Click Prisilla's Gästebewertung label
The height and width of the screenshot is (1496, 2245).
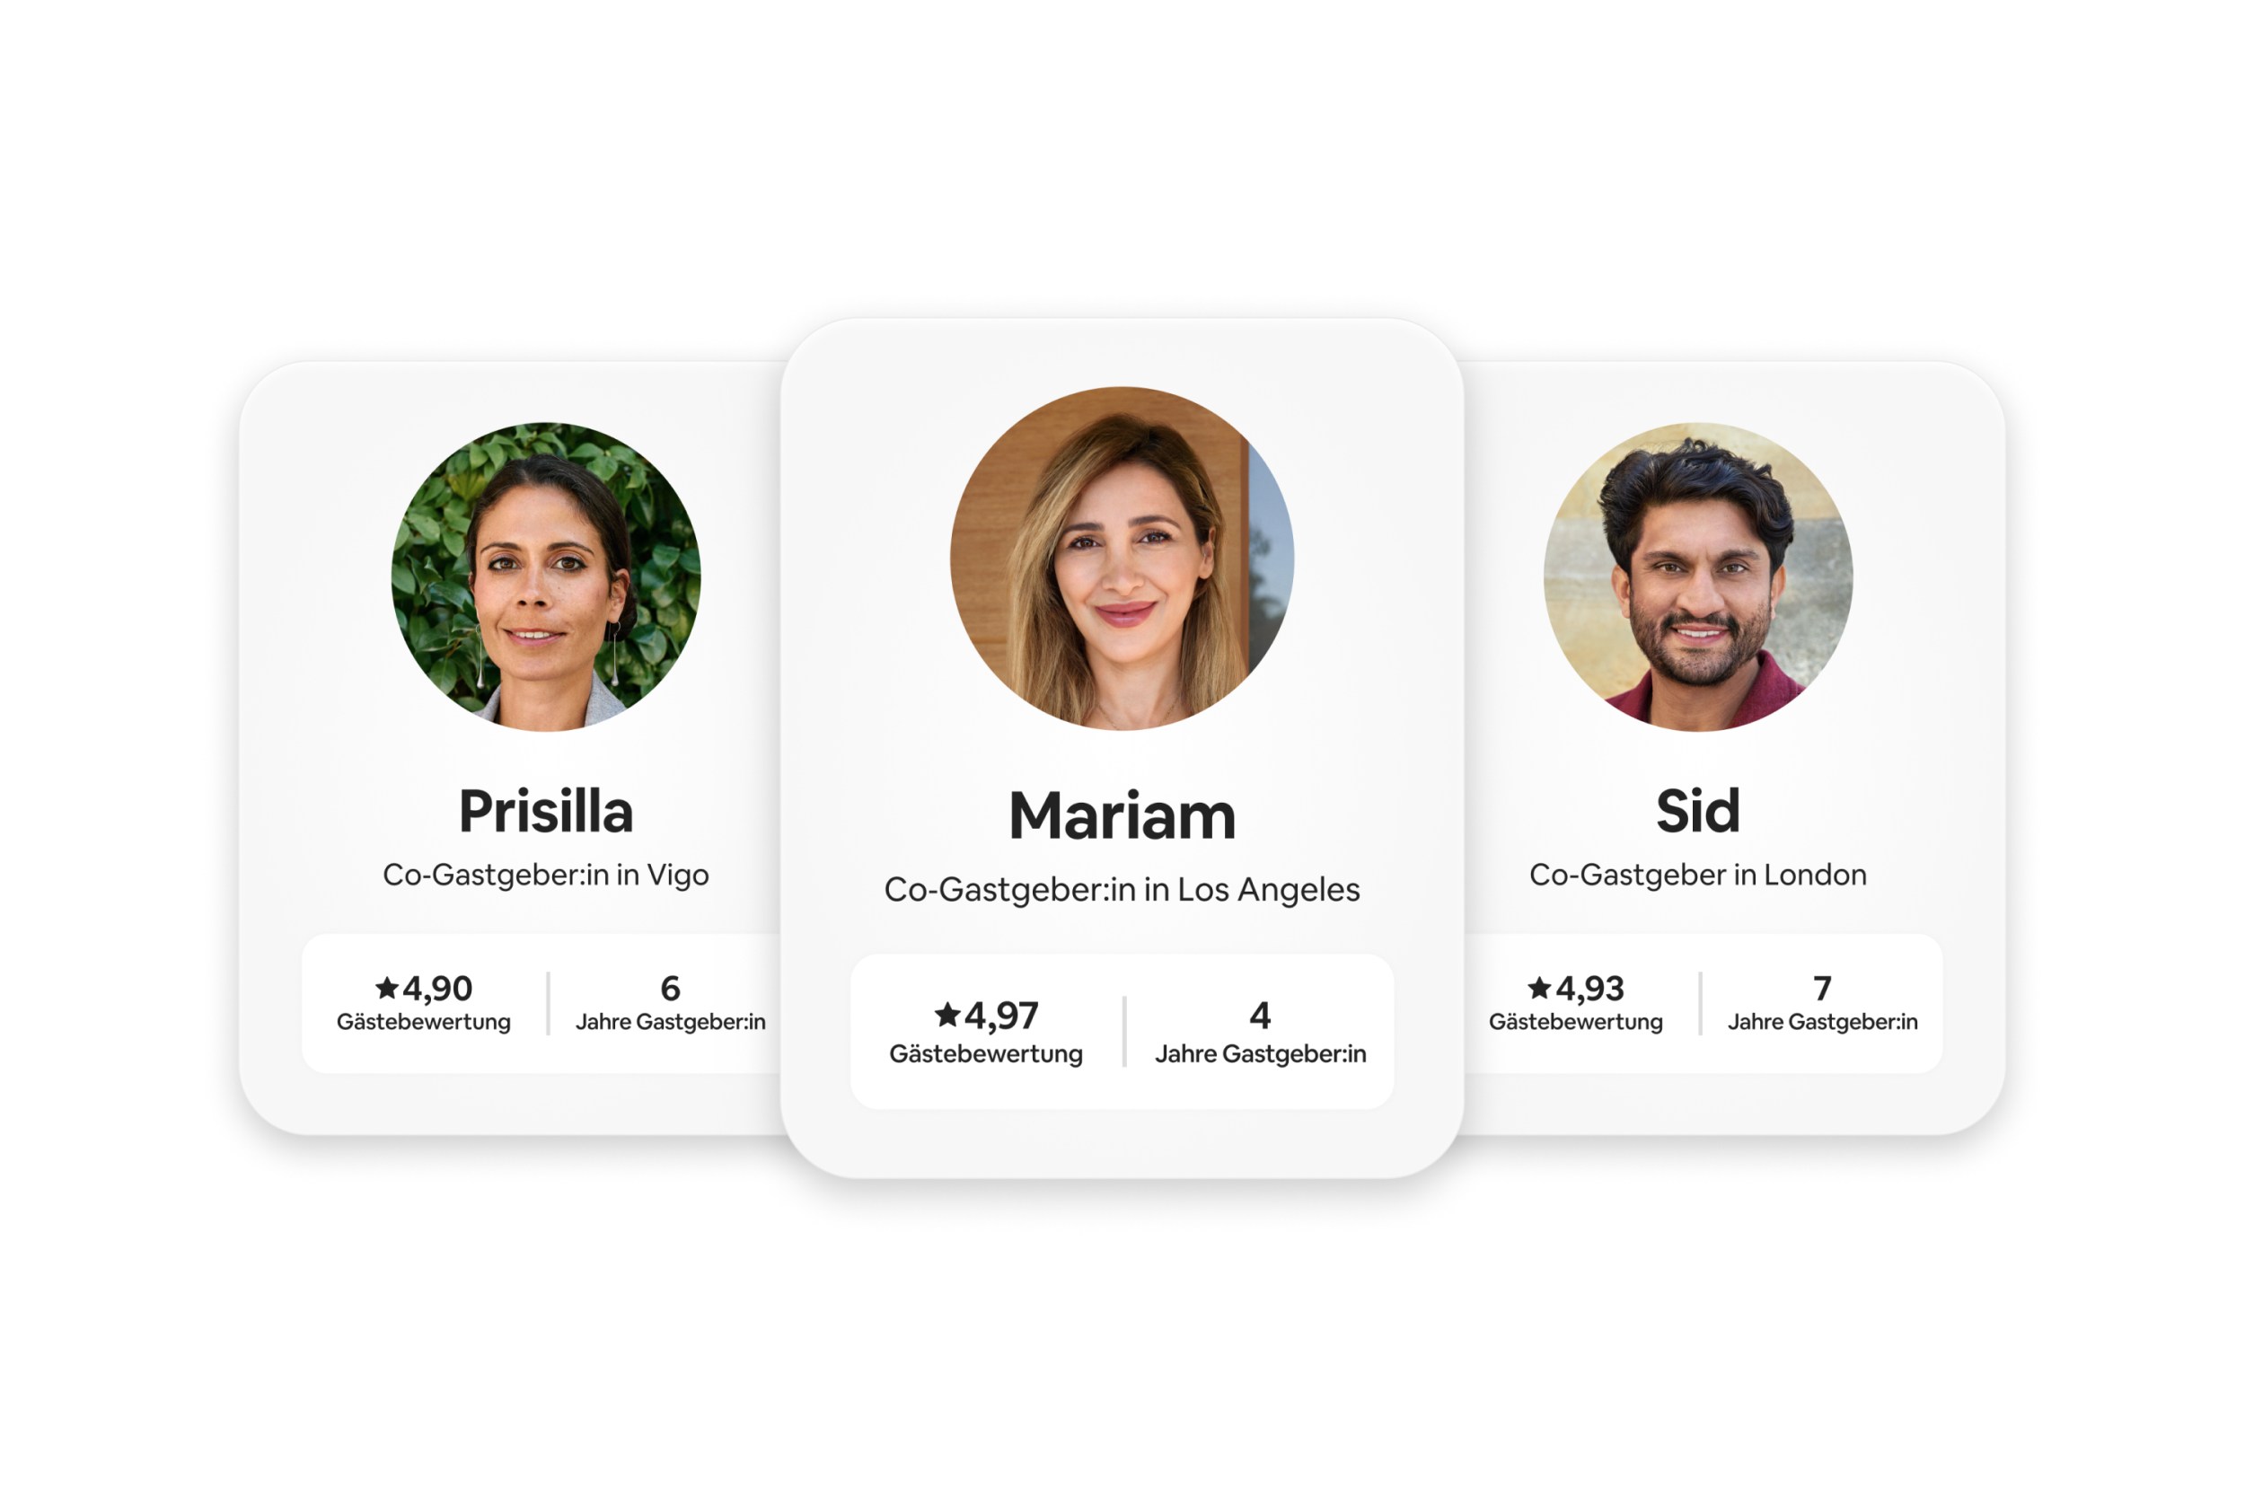[424, 1022]
